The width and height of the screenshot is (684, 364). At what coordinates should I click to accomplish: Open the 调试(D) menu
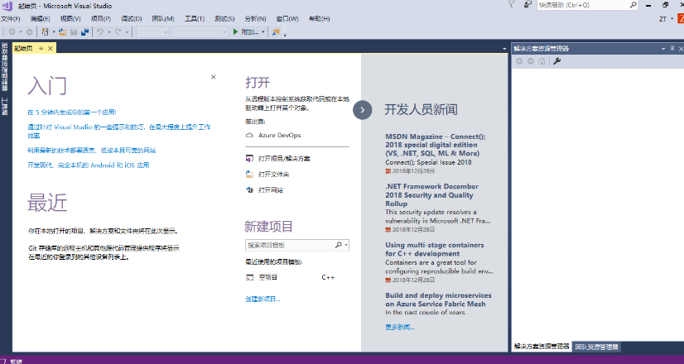click(x=131, y=18)
